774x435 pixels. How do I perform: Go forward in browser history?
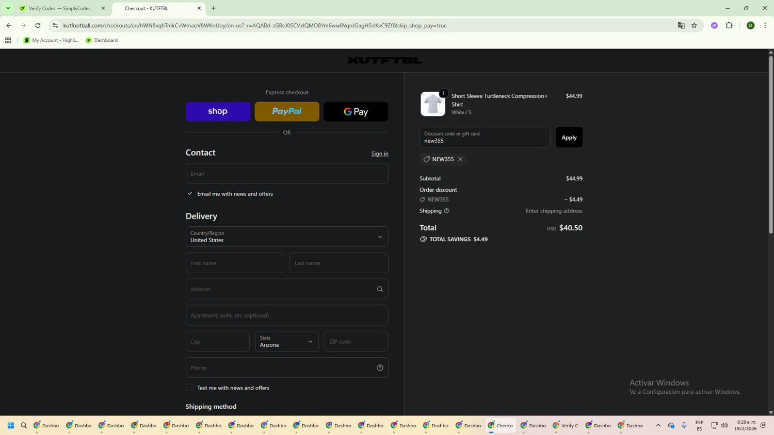click(23, 25)
